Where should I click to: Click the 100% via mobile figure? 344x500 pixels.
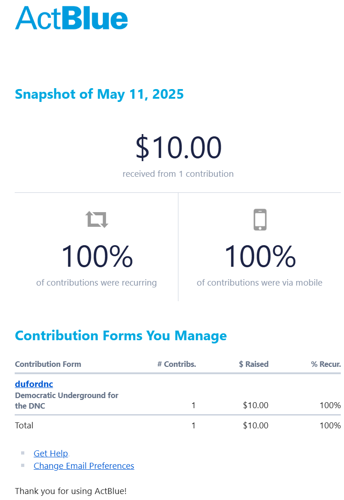tap(260, 256)
